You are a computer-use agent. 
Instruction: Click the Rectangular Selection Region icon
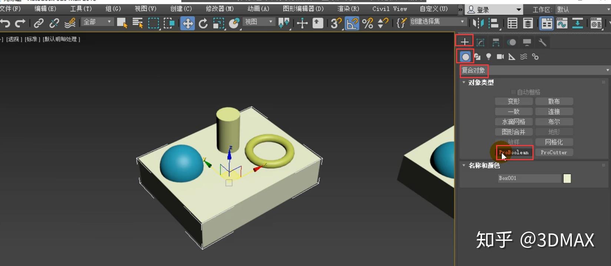153,23
